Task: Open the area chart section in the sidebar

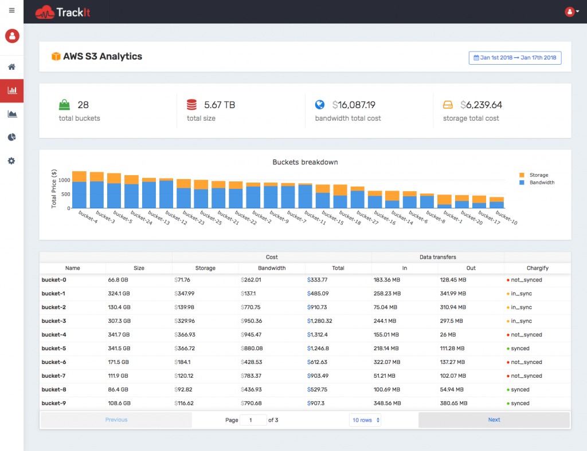Action: (x=11, y=114)
